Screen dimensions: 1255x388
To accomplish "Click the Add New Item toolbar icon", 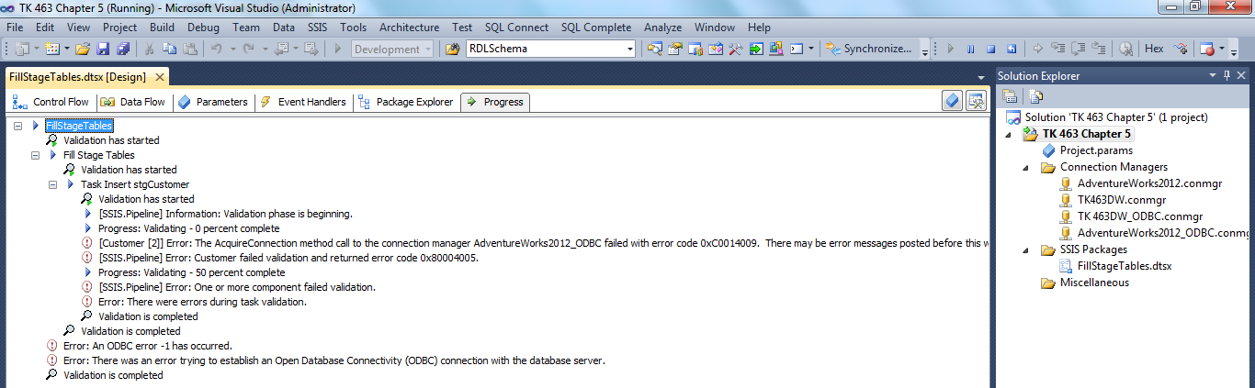I will pos(52,49).
